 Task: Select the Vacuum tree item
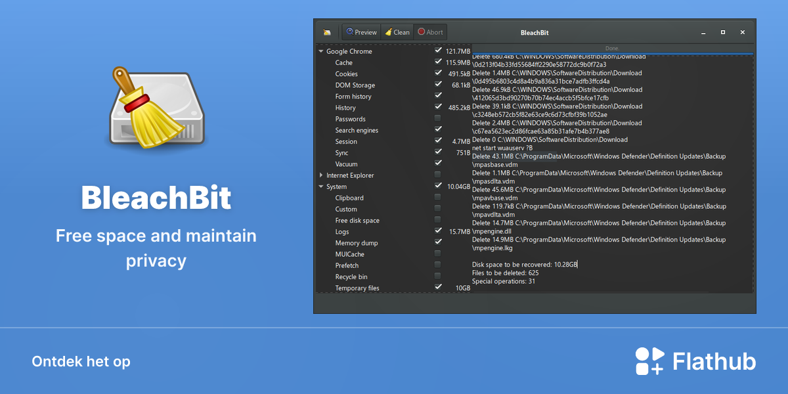347,164
